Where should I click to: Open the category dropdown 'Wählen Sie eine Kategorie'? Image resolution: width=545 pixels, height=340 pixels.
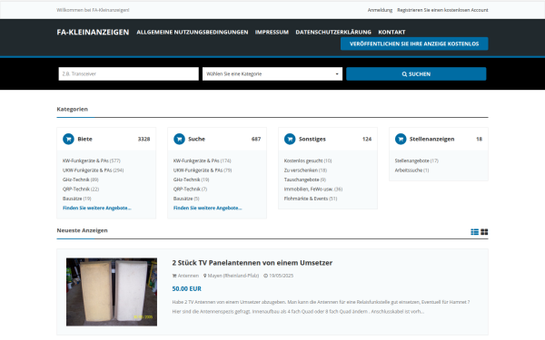pyautogui.click(x=272, y=74)
